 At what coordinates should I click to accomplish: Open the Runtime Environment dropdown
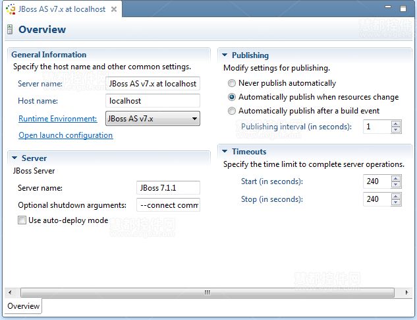click(x=153, y=118)
